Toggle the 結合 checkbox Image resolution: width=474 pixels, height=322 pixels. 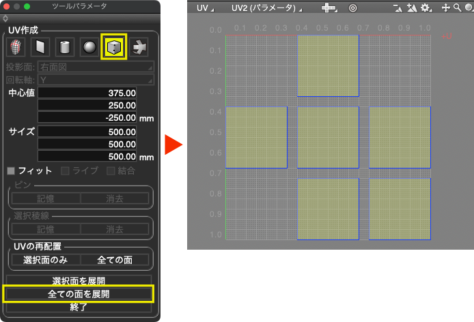coord(111,171)
